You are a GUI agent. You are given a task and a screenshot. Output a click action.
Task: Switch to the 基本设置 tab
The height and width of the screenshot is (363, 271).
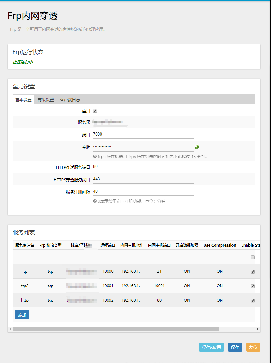click(x=24, y=100)
